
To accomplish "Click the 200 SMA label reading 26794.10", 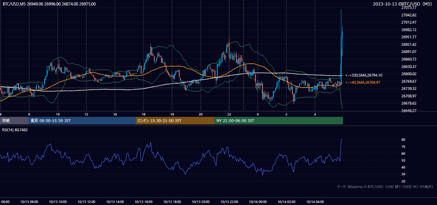I will (364, 75).
